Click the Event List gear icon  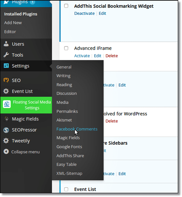[6, 91]
